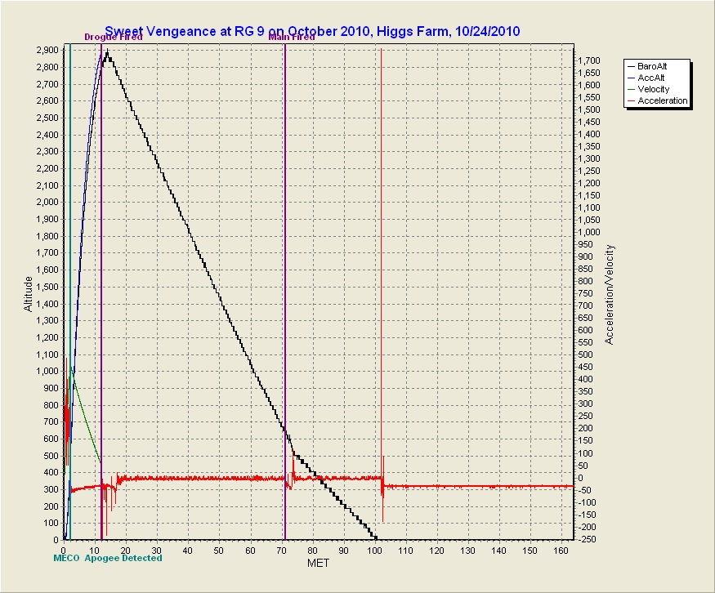Click the red Acceleration legend line swatch
This screenshot has width=715, height=593.
pyautogui.click(x=631, y=101)
